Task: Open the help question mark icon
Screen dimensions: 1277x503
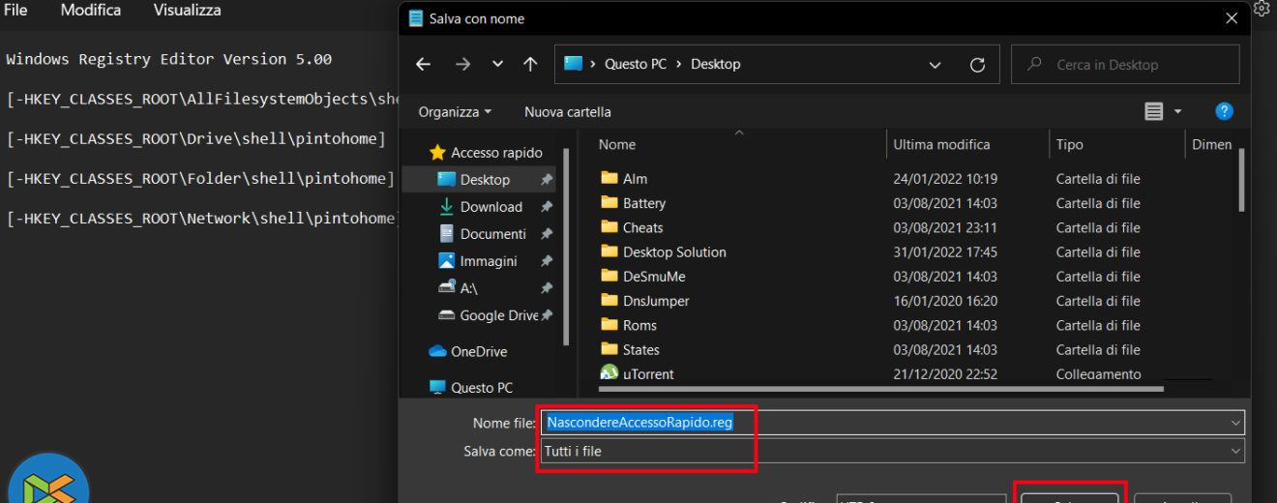Action: (x=1224, y=111)
